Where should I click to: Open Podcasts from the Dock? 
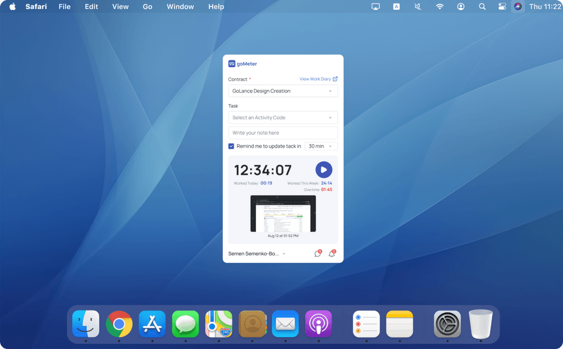pos(319,324)
